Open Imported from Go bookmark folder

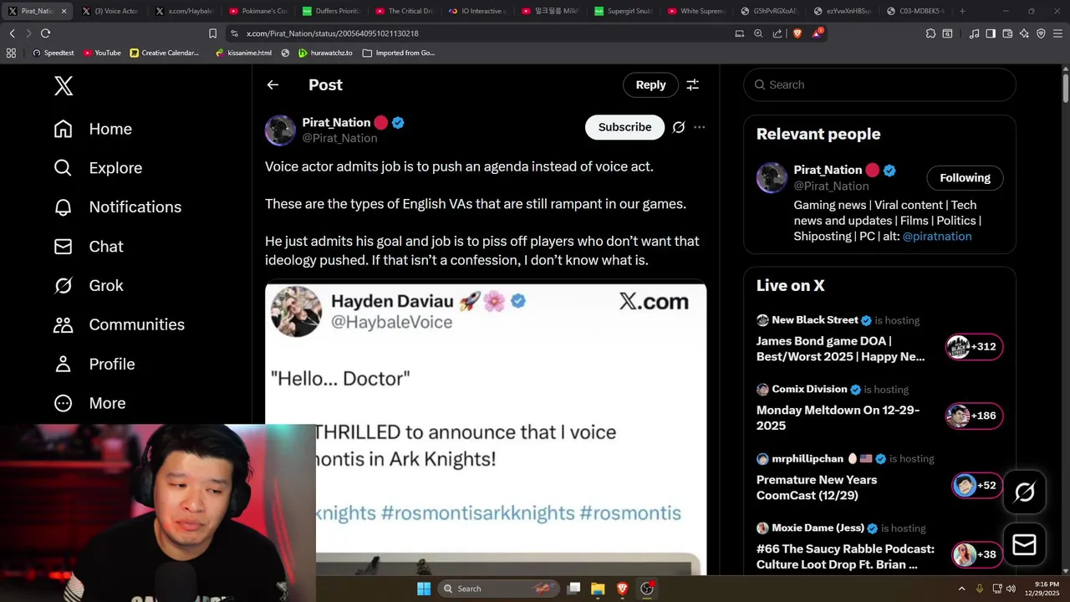399,53
